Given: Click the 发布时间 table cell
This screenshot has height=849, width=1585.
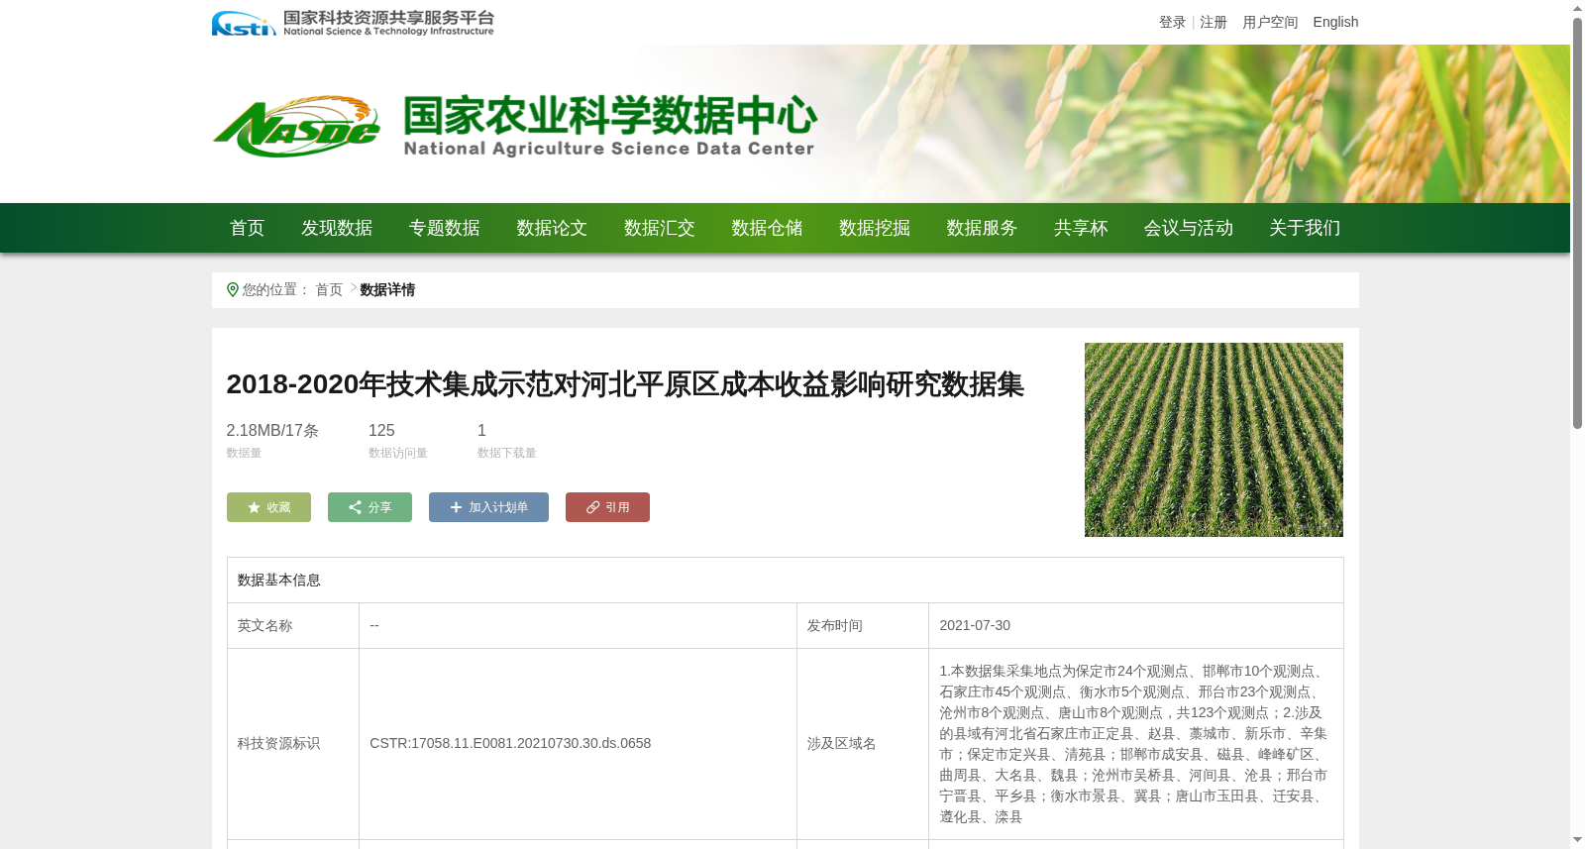Looking at the screenshot, I should click(x=863, y=625).
